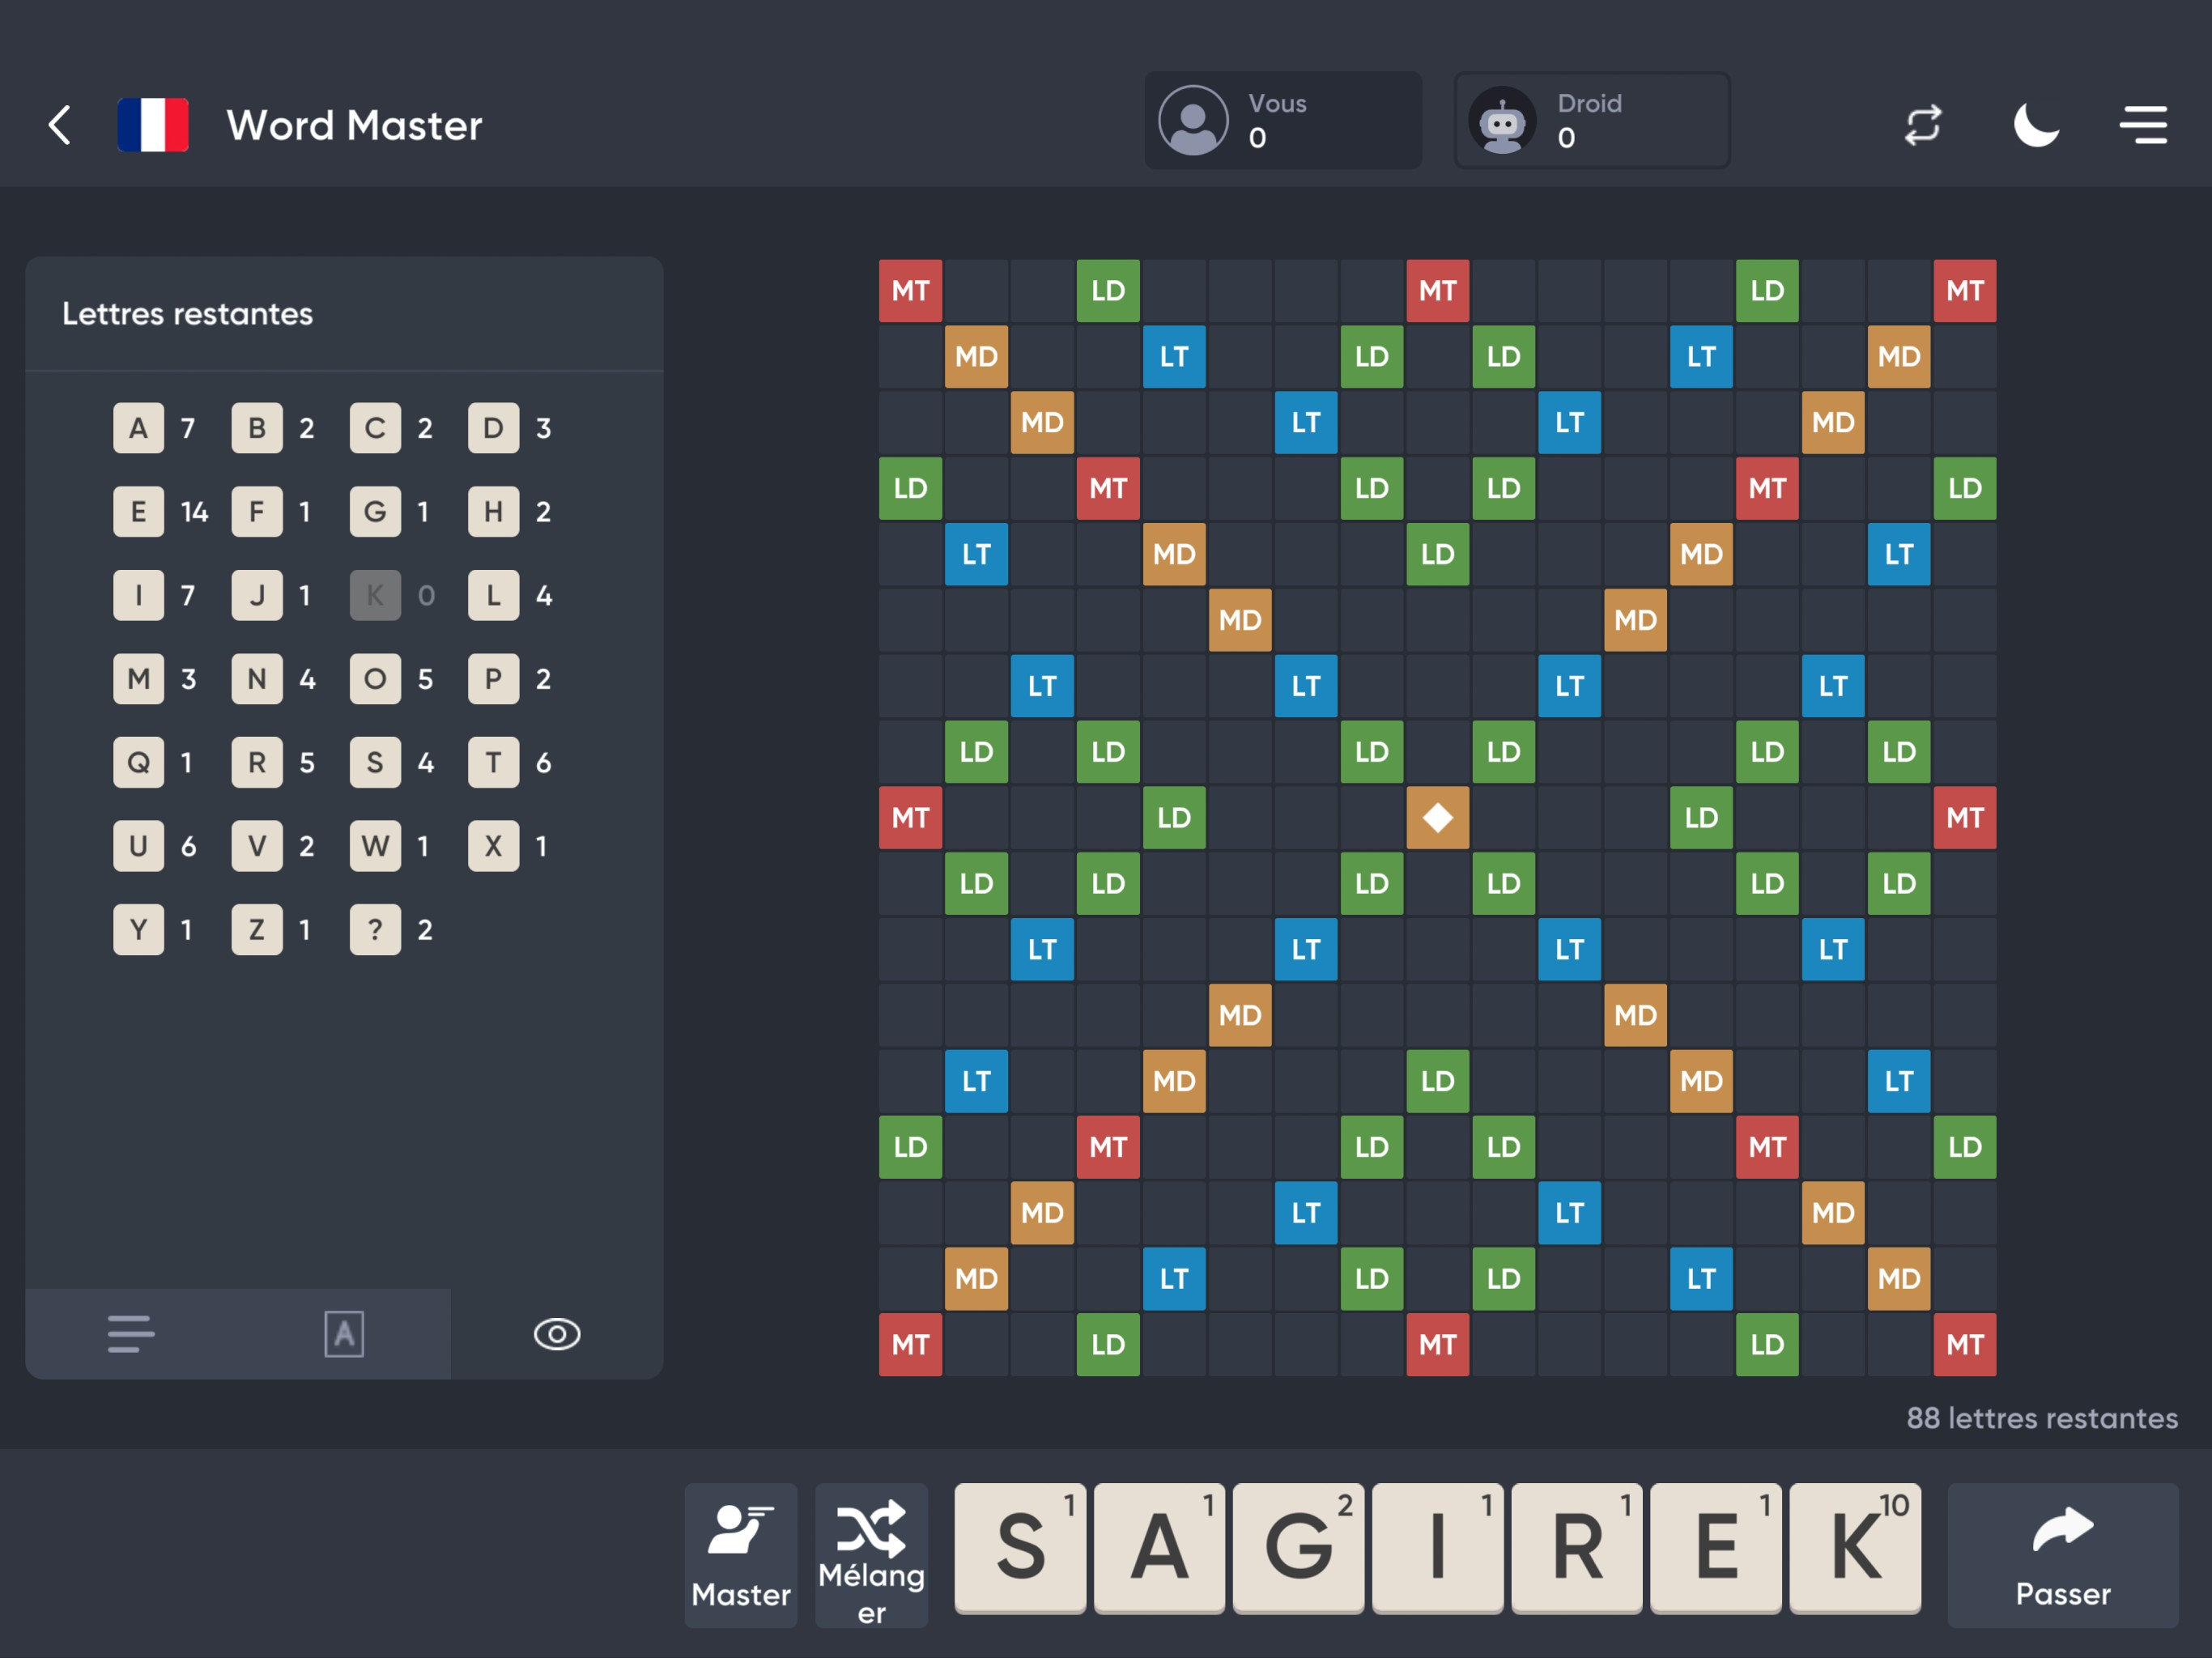Switch to the list lines tab

point(131,1333)
